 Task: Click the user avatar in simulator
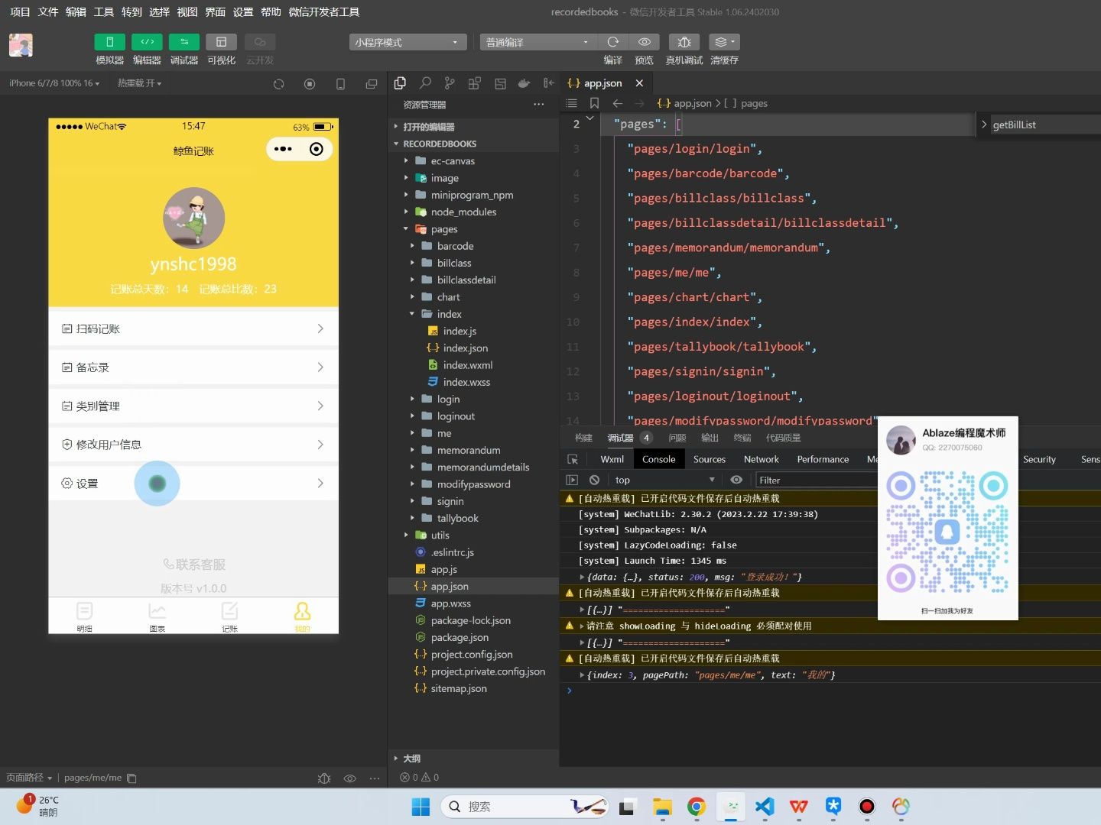pos(194,218)
